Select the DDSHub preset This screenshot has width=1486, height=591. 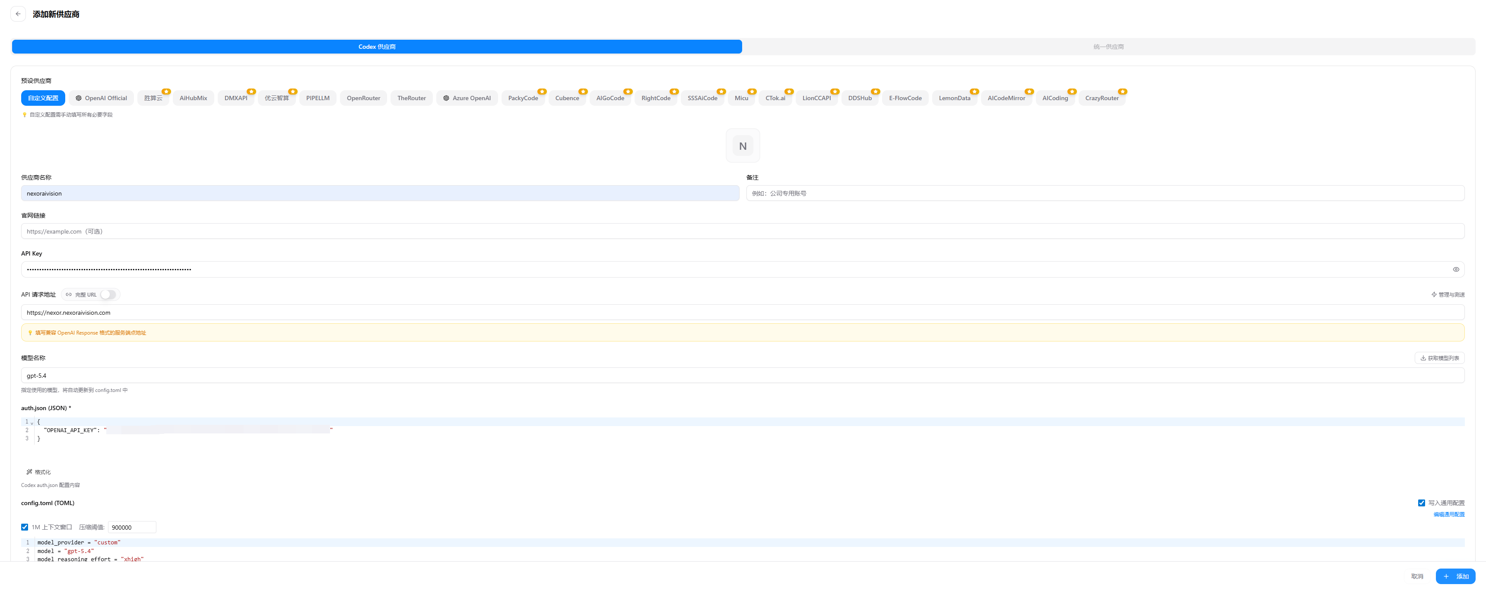[860, 98]
